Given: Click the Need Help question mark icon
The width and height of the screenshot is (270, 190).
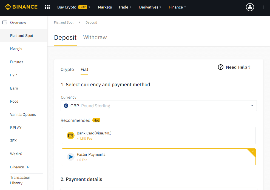Looking at the screenshot, I should click(x=221, y=67).
